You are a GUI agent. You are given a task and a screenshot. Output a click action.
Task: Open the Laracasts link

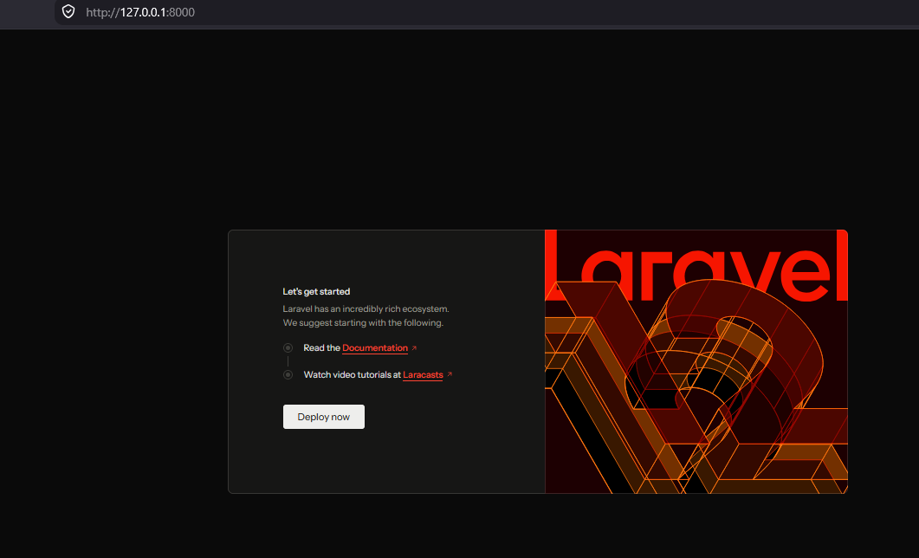point(423,375)
